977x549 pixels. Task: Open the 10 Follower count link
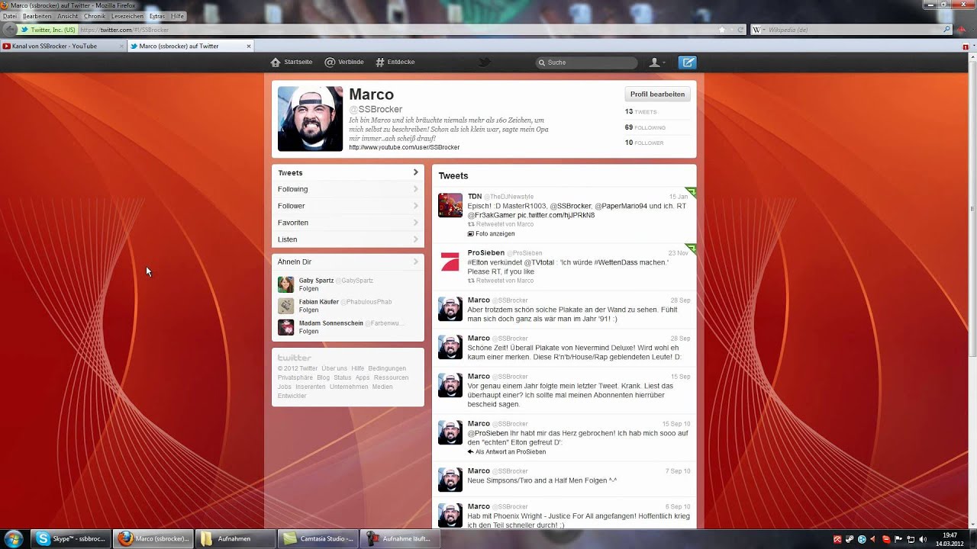point(644,143)
